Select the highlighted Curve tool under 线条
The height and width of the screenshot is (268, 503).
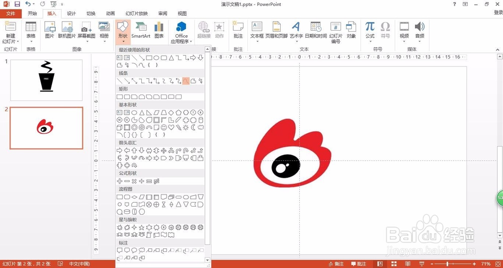coord(186,81)
